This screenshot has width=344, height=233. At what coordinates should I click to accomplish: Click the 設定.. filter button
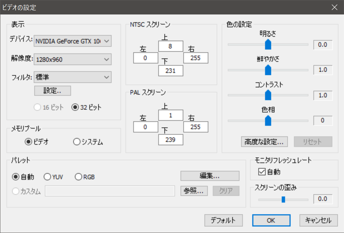pos(52,91)
